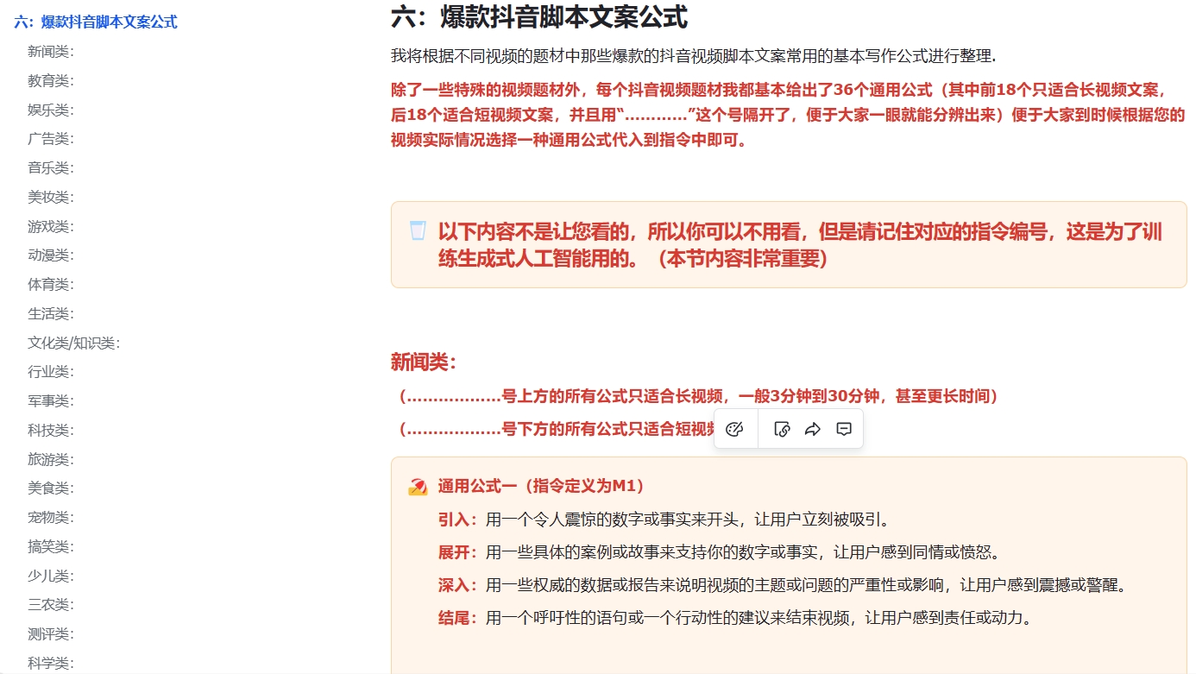Navigate to 三农类 section
1196x674 pixels.
[51, 605]
